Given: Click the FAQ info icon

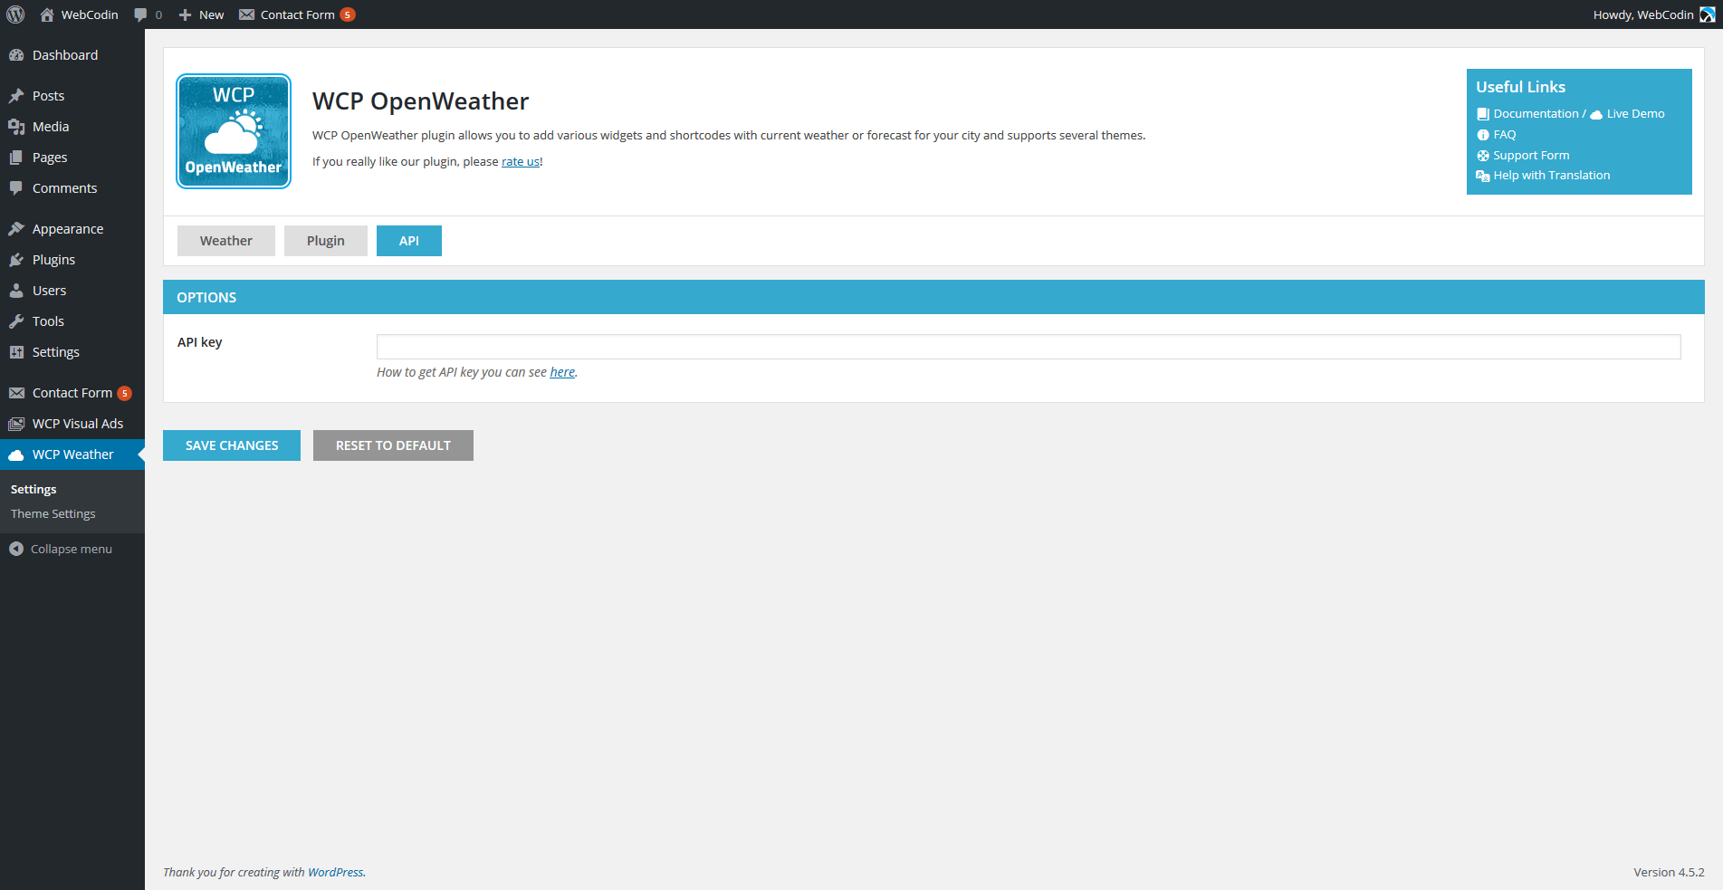Looking at the screenshot, I should [x=1483, y=135].
